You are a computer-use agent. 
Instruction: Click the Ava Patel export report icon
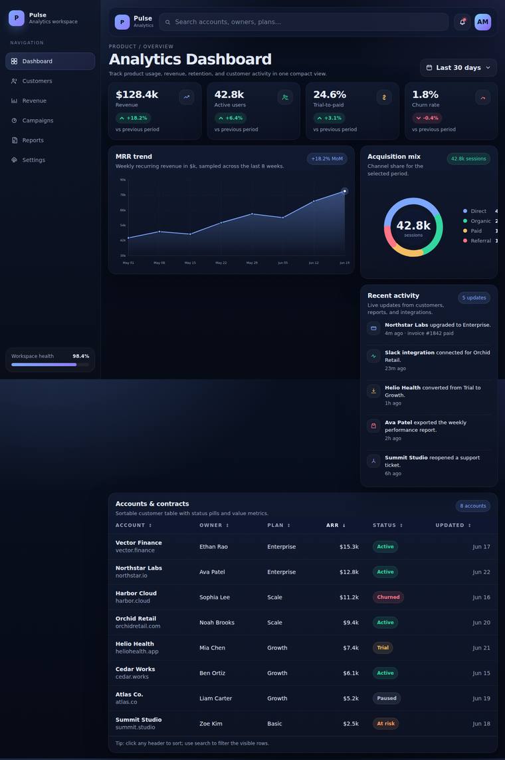pyautogui.click(x=373, y=425)
